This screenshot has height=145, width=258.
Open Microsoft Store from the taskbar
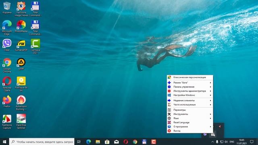(107, 141)
